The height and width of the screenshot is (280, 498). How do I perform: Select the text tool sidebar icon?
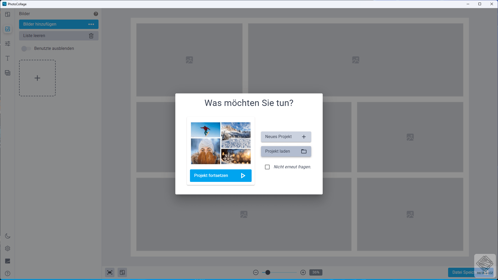8,58
